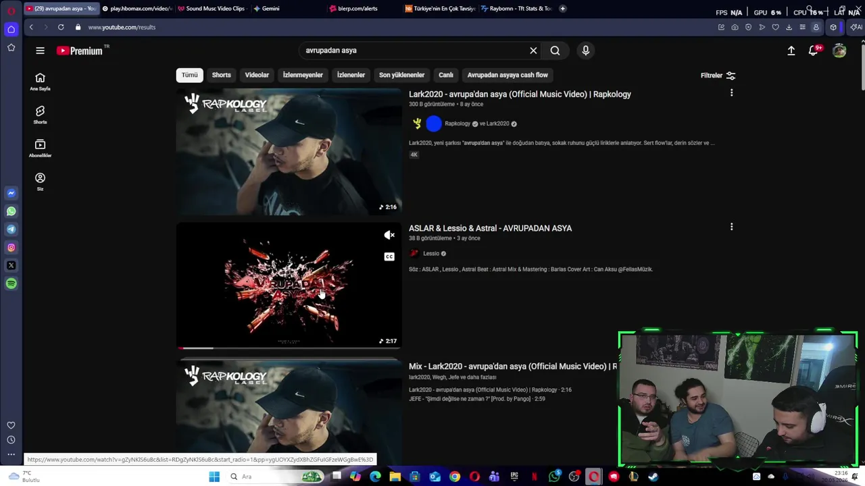Image resolution: width=865 pixels, height=486 pixels.
Task: Click the page vertical scrollbar
Action: pyautogui.click(x=862, y=67)
